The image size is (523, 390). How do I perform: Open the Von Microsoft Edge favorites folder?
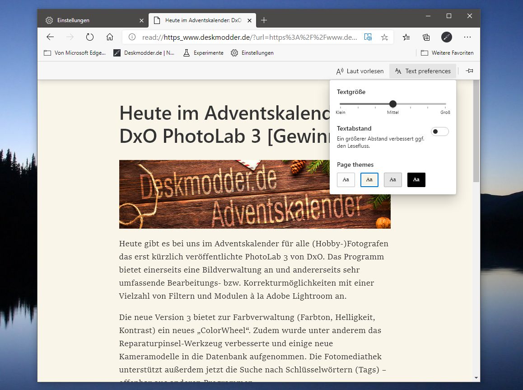point(75,53)
